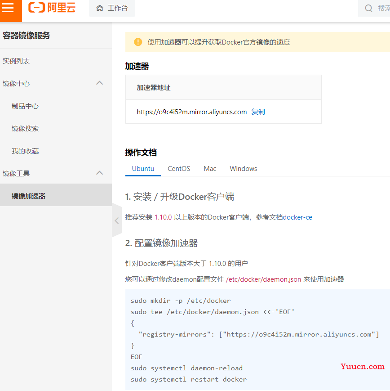Open 我的收藏 in sidebar
Viewport: 390px width, 391px height.
pos(25,151)
